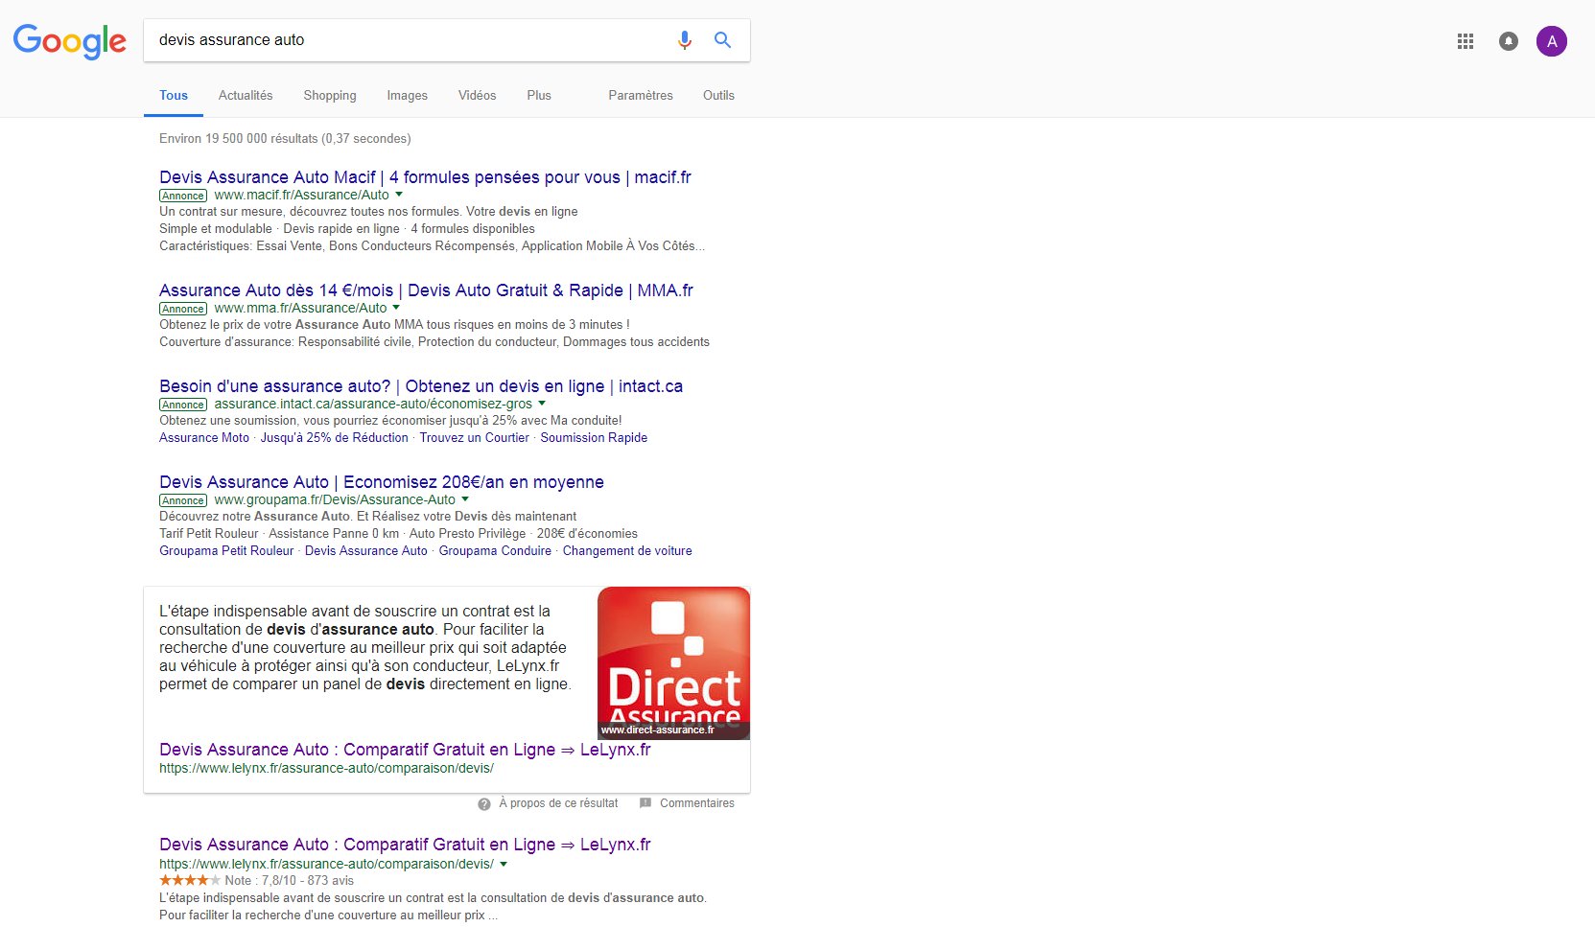Open the Devis Assurance Auto Macif ad
Image resolution: width=1595 pixels, height=927 pixels.
click(425, 177)
